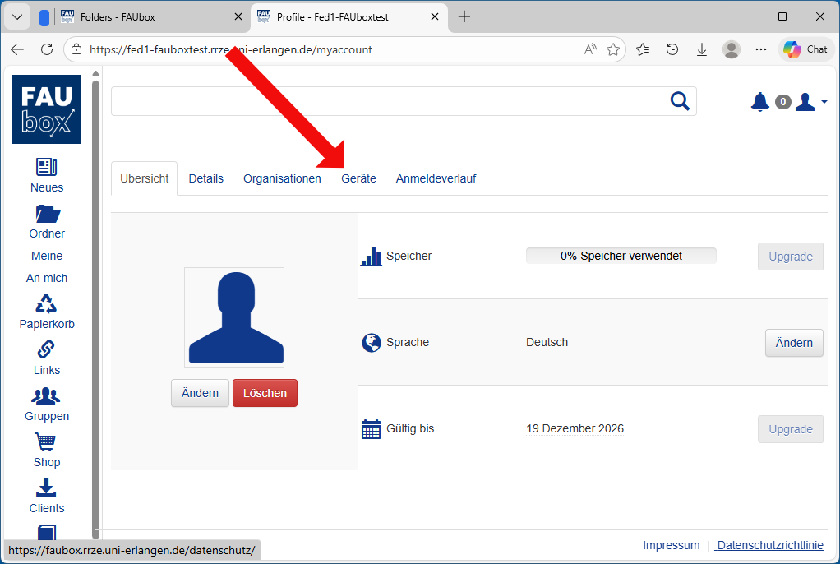The image size is (840, 564).
Task: Click the Shop cart icon
Action: [x=47, y=442]
